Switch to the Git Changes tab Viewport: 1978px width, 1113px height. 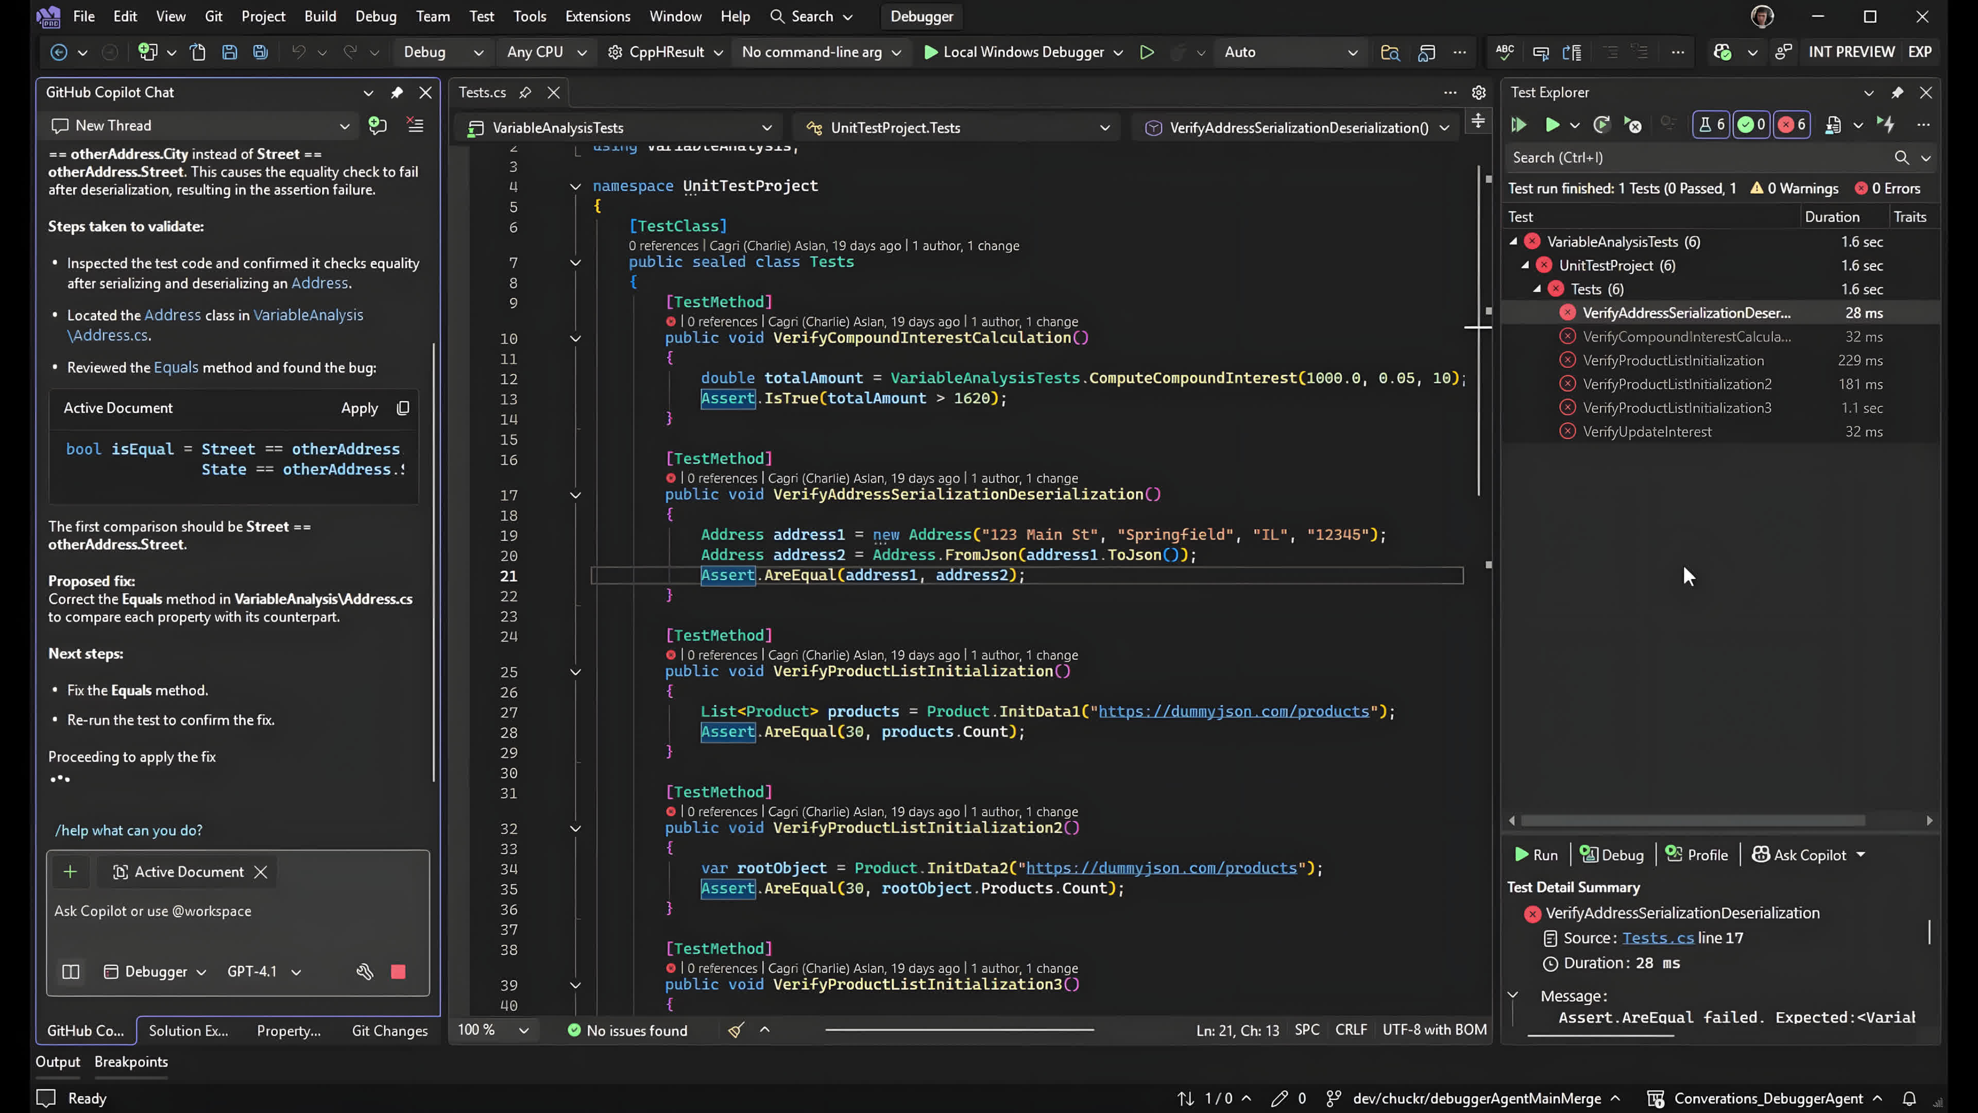click(389, 1031)
